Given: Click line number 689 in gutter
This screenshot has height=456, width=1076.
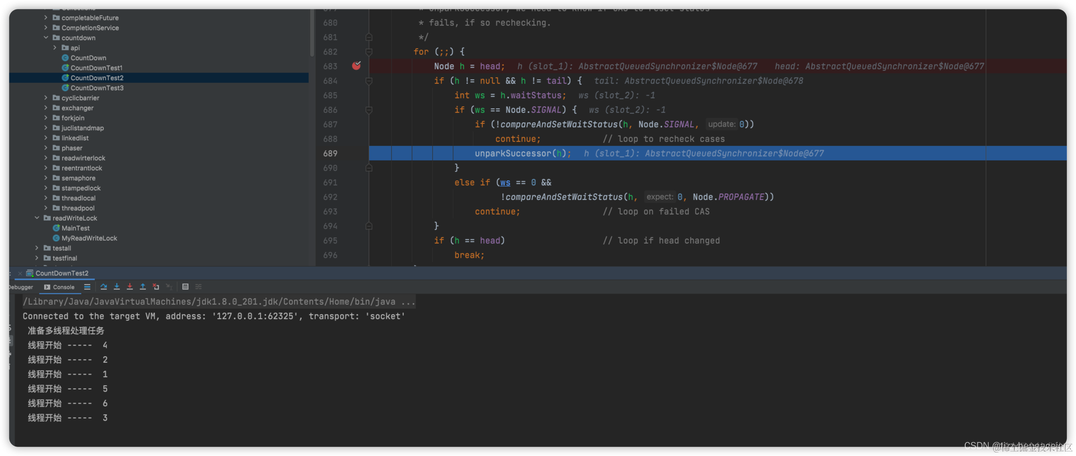Looking at the screenshot, I should [x=330, y=153].
